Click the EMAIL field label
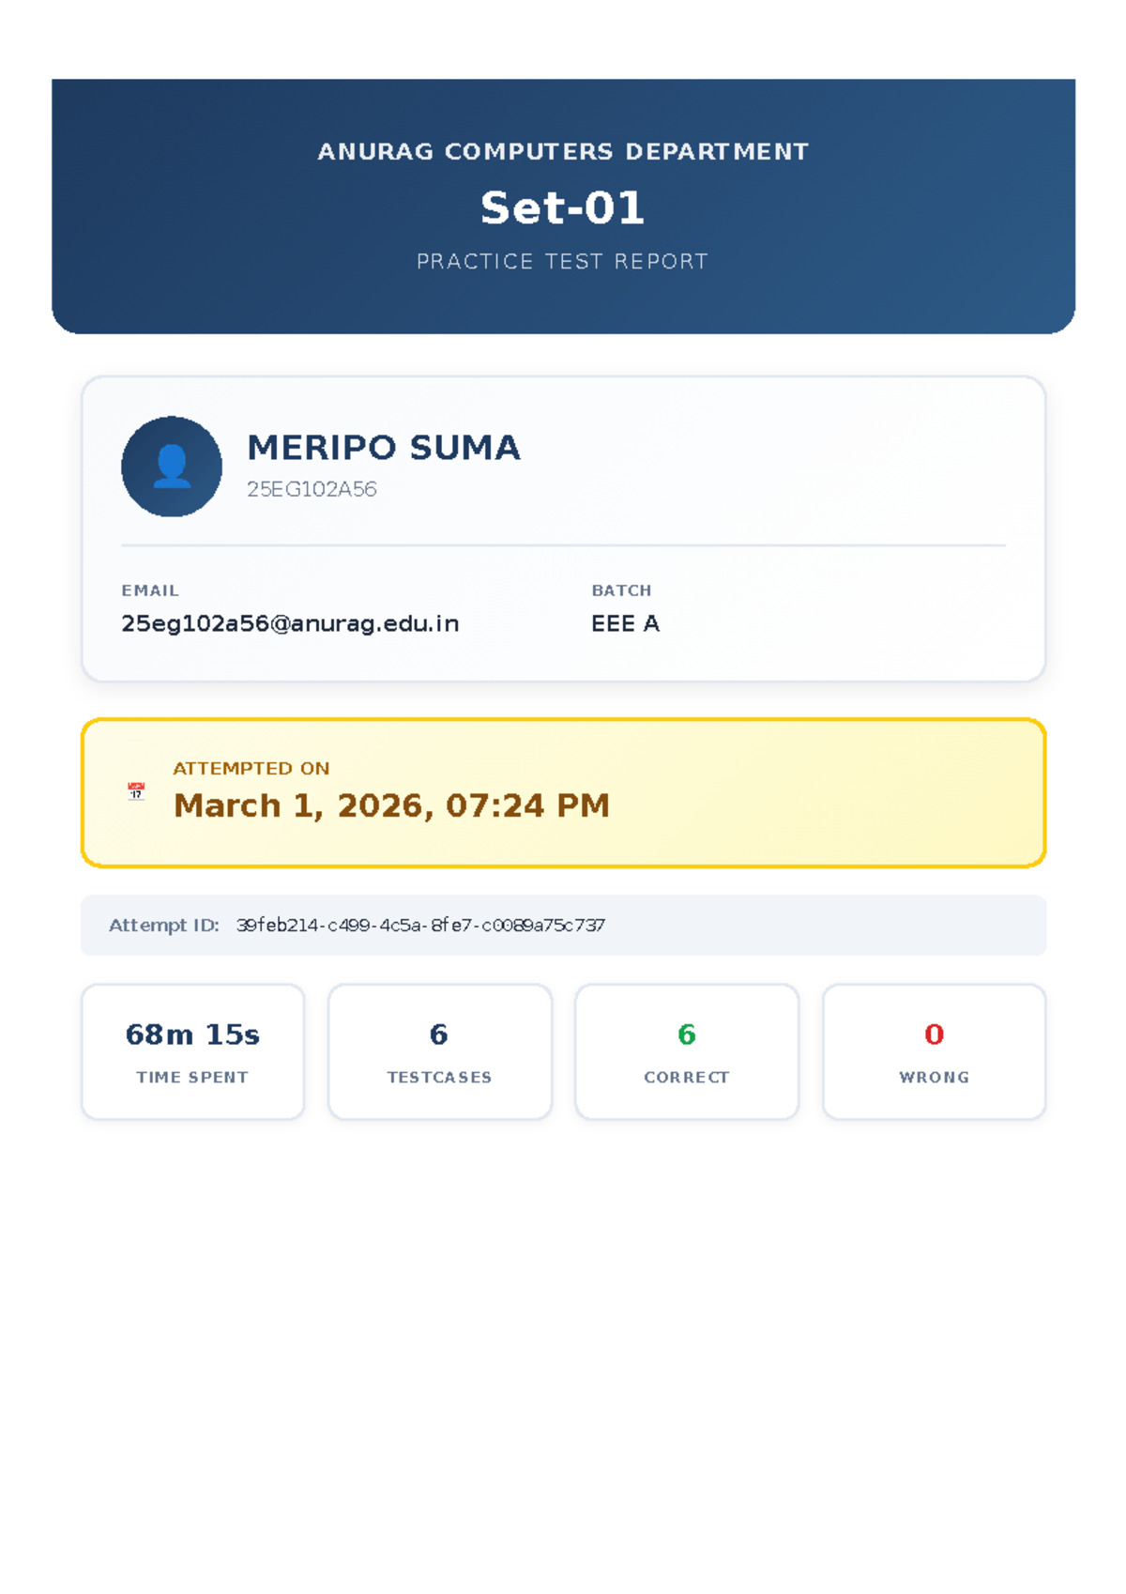Viewport: 1126px width, 1594px height. (150, 590)
